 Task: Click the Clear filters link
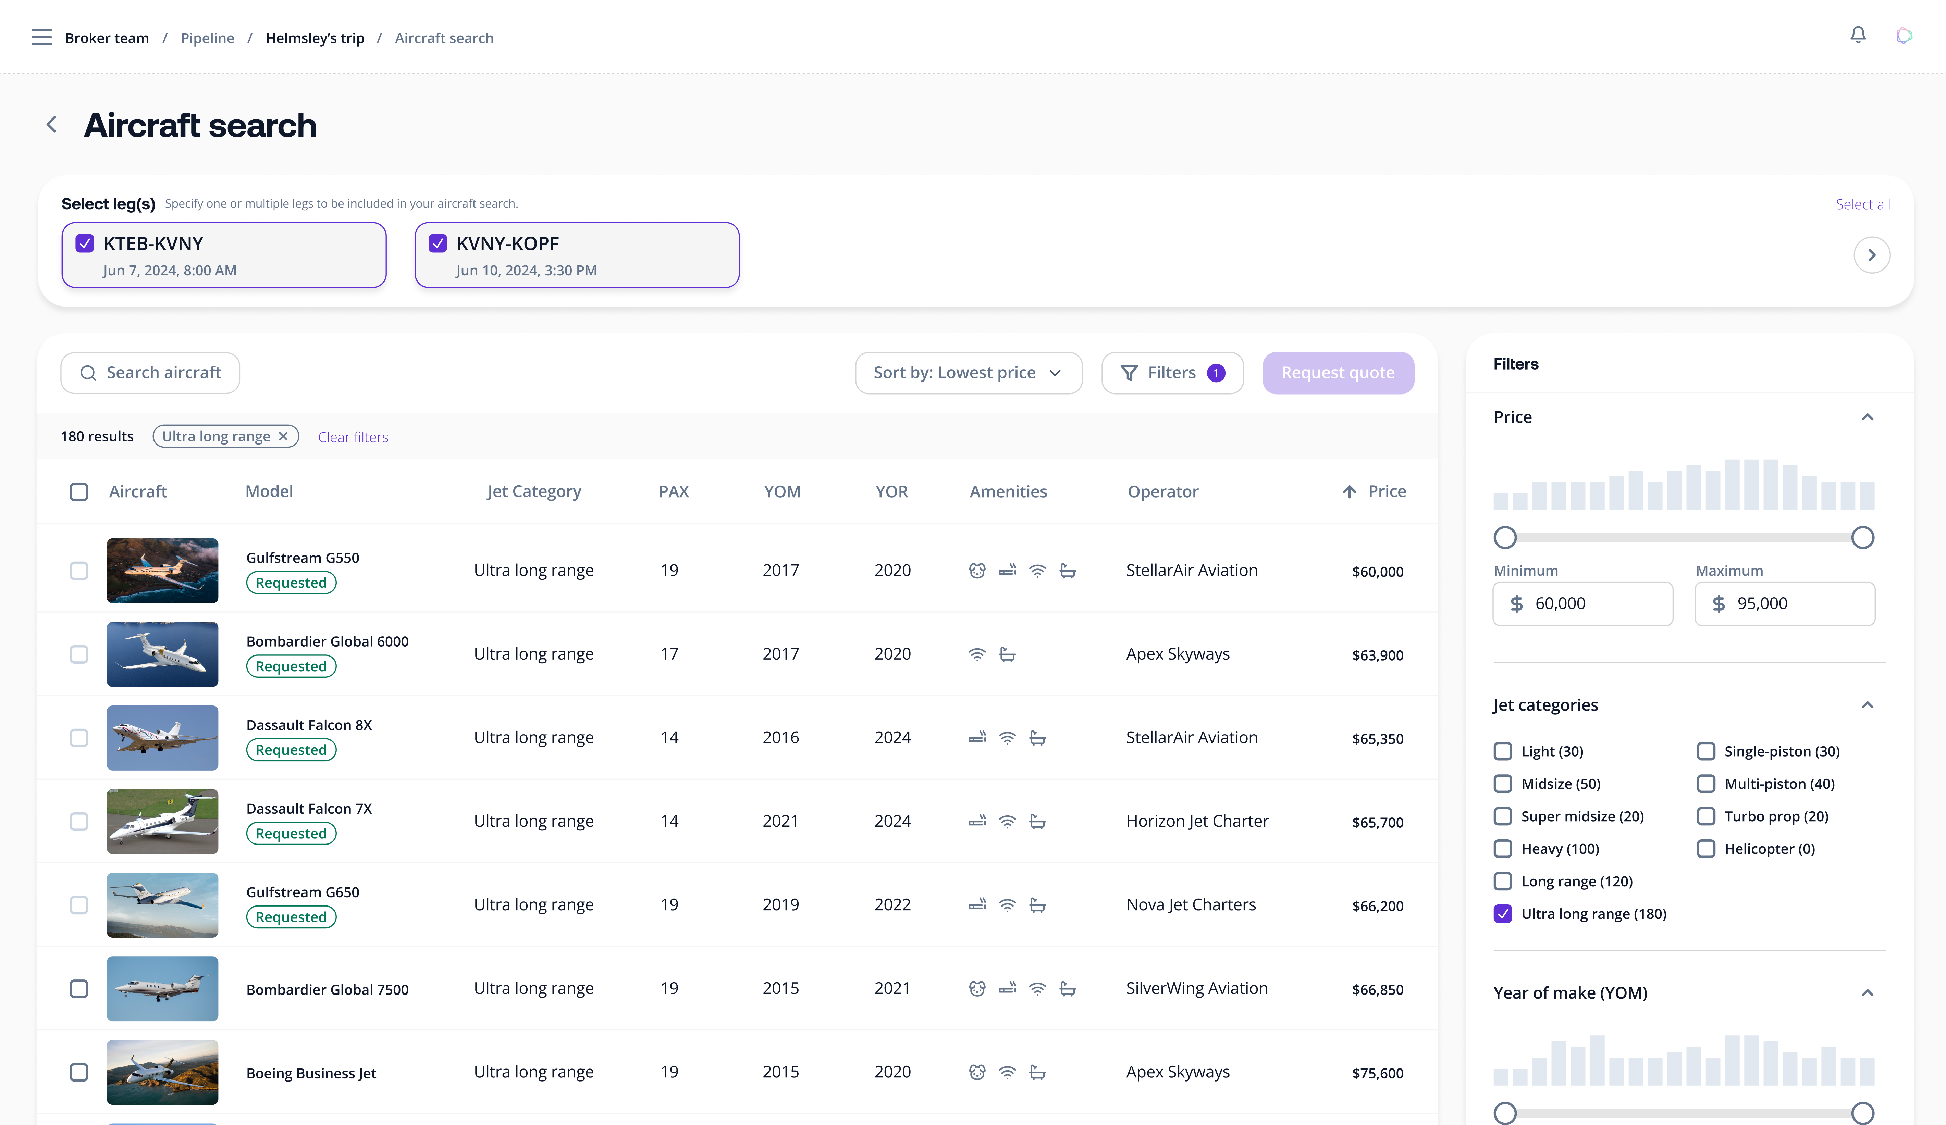[353, 437]
